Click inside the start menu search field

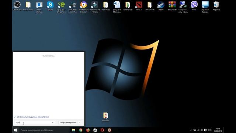35,123
